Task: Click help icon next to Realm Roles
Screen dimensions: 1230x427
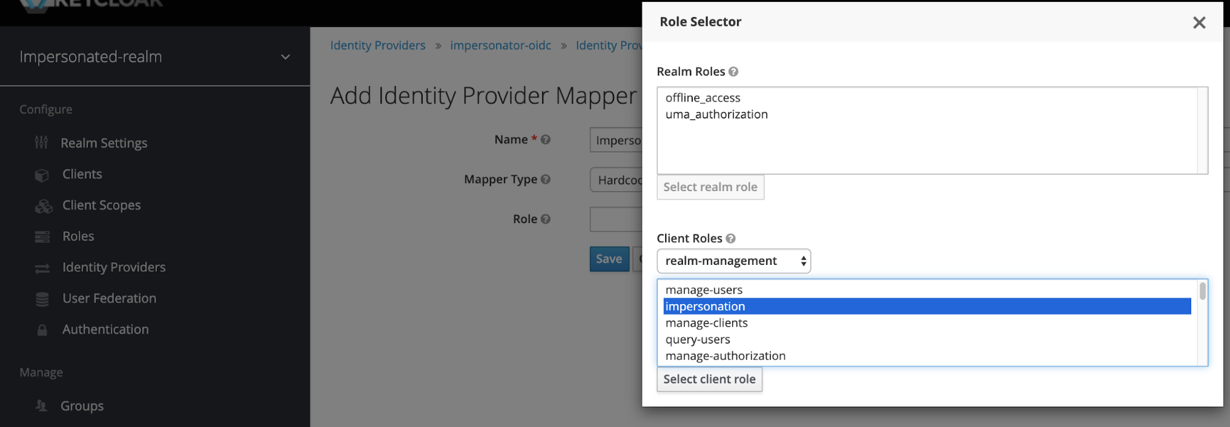Action: point(733,72)
